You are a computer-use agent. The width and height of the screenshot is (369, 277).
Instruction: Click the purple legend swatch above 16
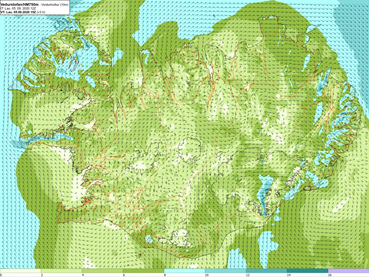tap(349, 271)
